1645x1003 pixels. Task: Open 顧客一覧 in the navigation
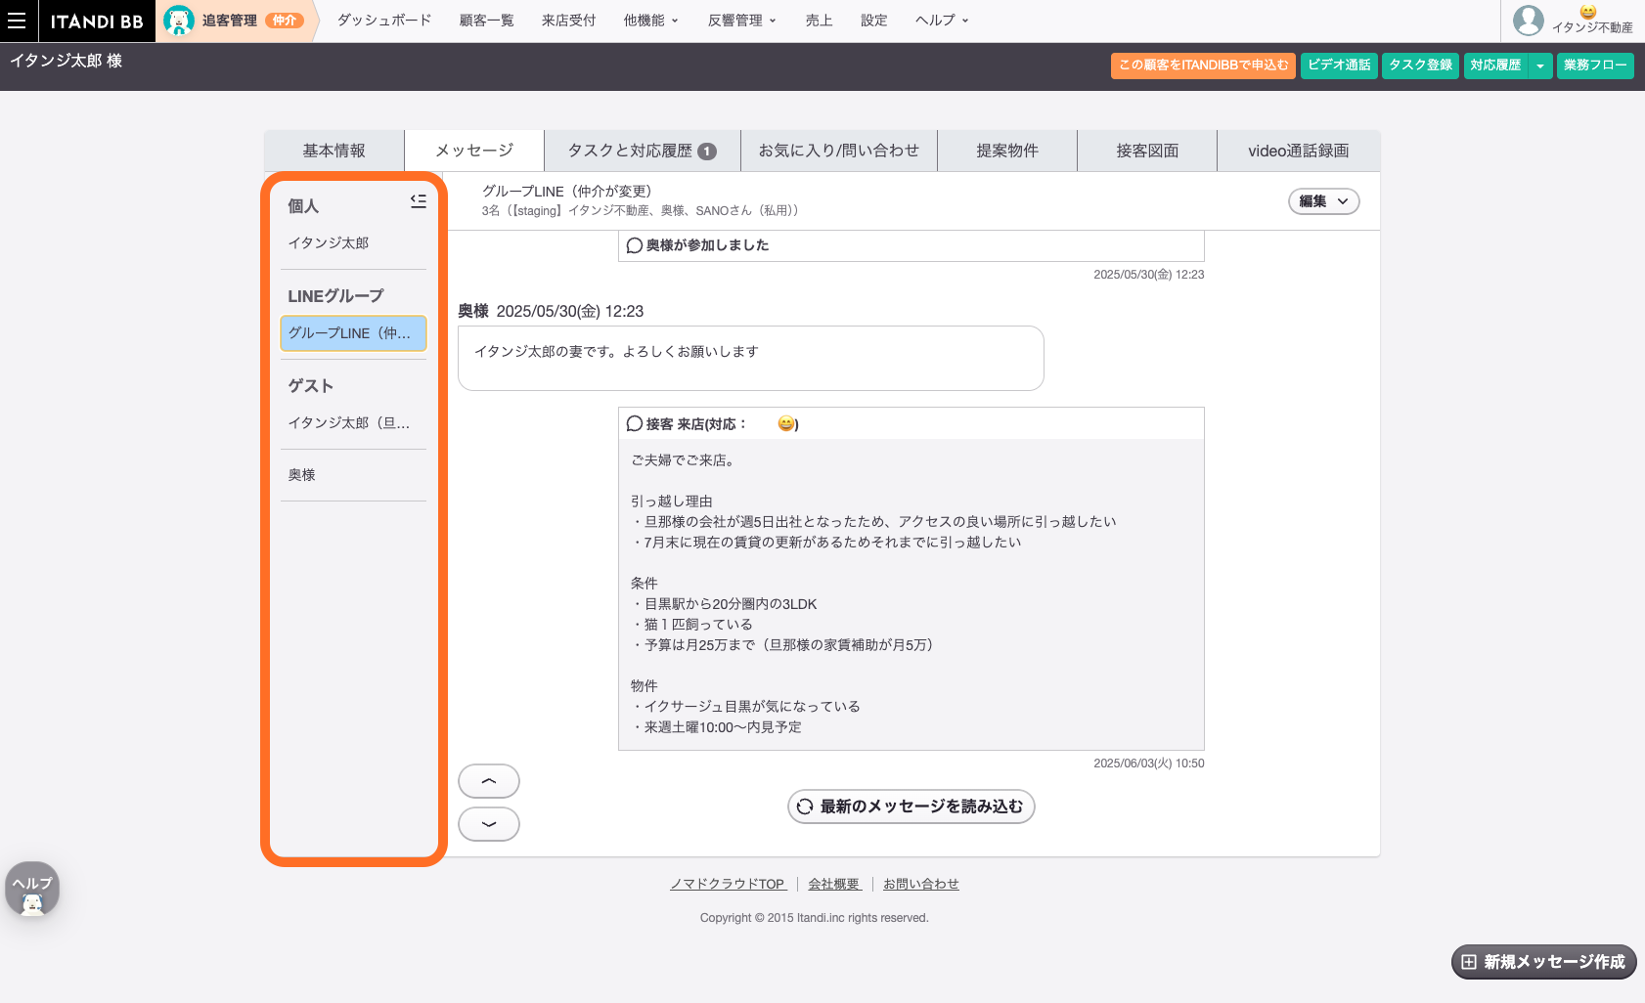coord(487,21)
